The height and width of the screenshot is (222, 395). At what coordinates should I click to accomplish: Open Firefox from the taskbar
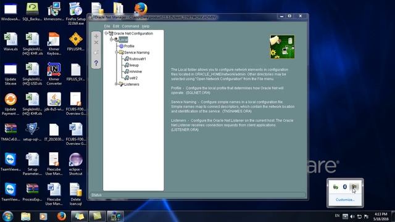click(x=61, y=216)
